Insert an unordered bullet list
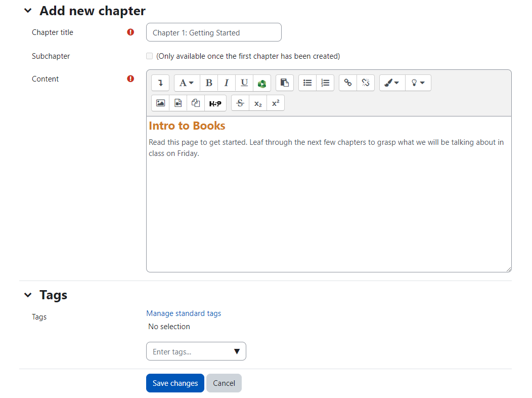Screen dimensions: 532x398 (x=307, y=83)
